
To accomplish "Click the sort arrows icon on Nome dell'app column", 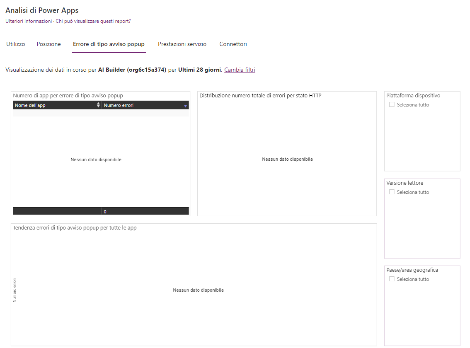I will [x=98, y=105].
